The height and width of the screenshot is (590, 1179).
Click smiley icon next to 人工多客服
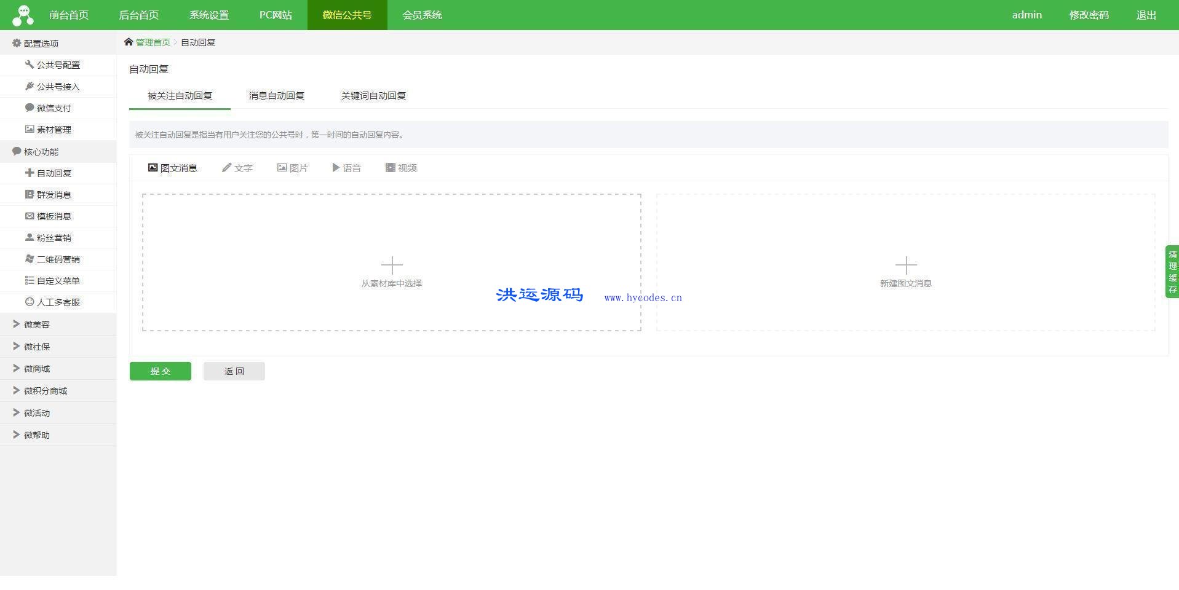coord(29,302)
